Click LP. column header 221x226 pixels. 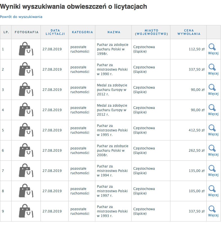6,32
